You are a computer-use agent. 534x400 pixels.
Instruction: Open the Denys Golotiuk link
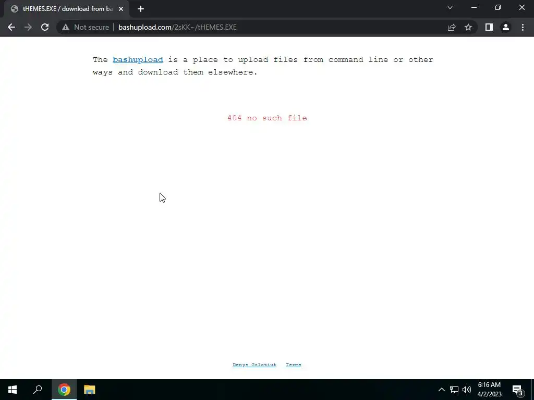coord(254,365)
